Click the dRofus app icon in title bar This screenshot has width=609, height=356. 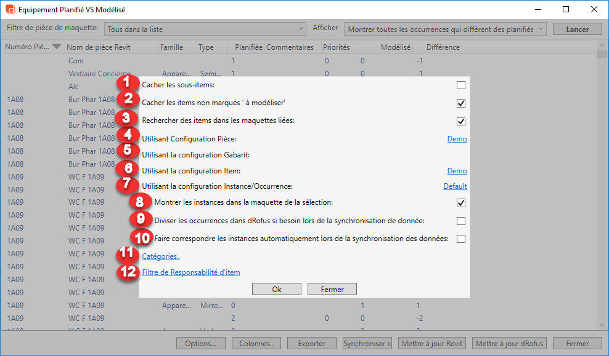pyautogui.click(x=10, y=9)
